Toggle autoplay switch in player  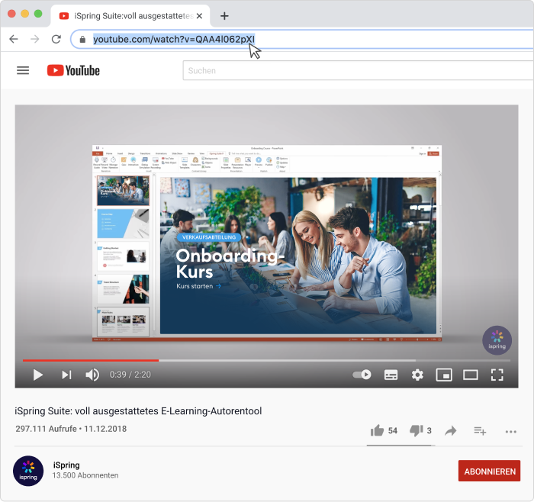point(362,375)
